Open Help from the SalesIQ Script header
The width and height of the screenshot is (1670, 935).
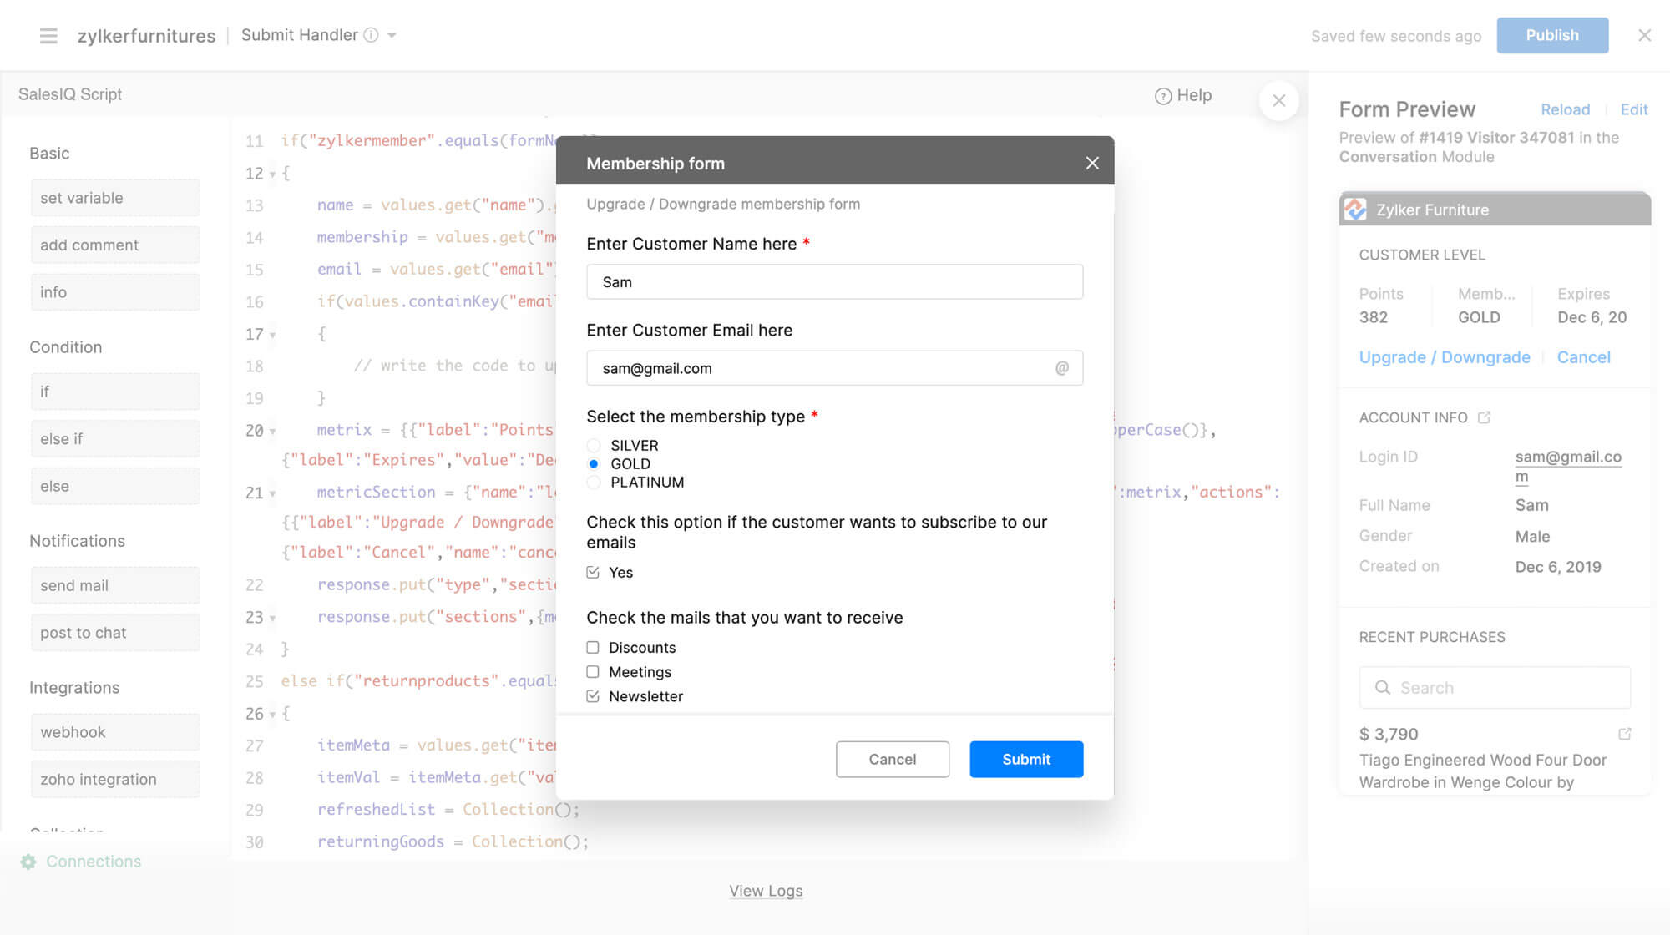tap(1182, 95)
